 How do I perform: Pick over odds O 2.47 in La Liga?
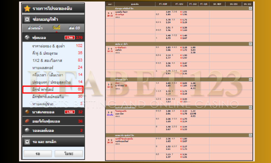click(183, 63)
